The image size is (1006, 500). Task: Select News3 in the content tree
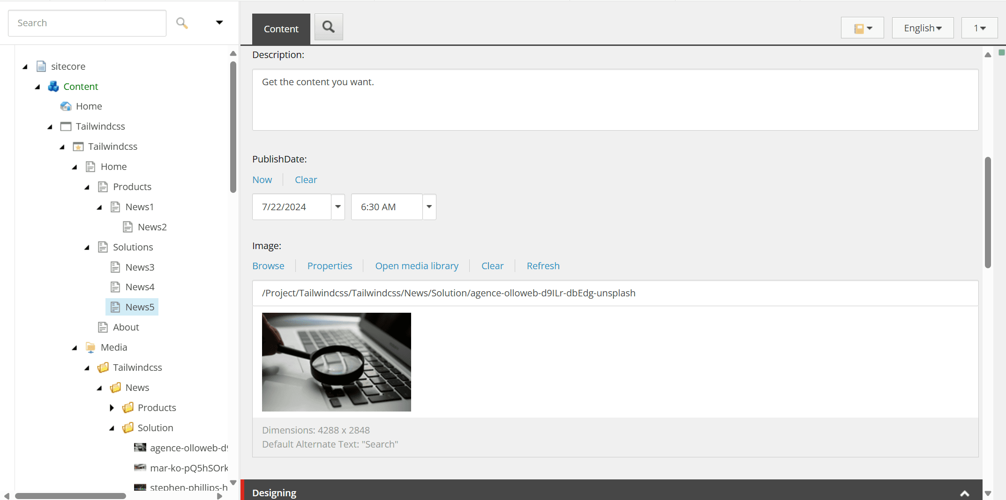click(140, 267)
